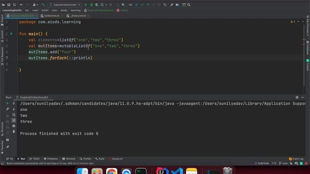Pin the Run tab

[x=8, y=147]
